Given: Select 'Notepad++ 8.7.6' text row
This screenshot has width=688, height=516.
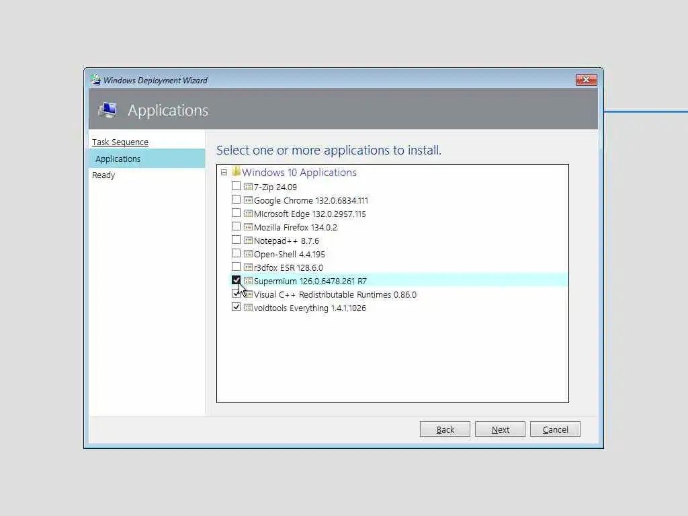Looking at the screenshot, I should pyautogui.click(x=286, y=241).
